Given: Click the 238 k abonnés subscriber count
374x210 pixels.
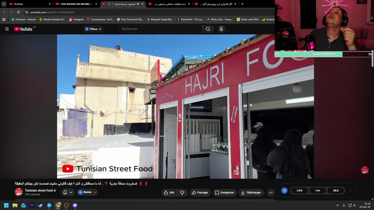Looking at the screenshot, I should (32, 195).
